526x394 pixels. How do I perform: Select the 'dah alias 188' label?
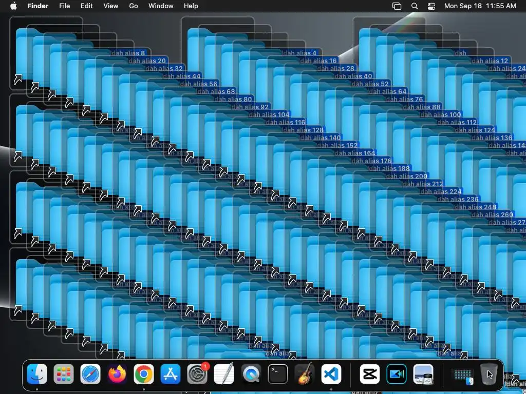coord(389,168)
